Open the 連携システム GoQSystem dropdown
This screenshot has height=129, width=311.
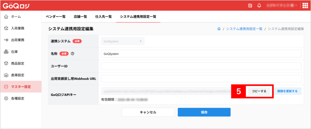tap(123, 41)
